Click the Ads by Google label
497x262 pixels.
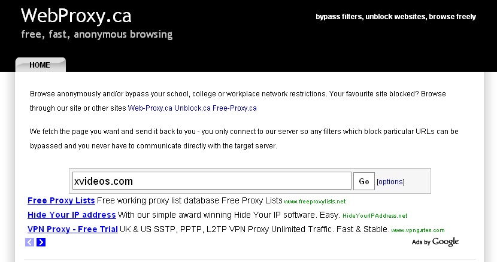pyautogui.click(x=435, y=242)
